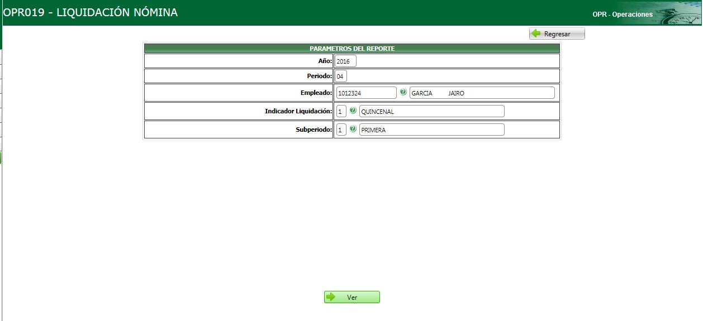
Task: Select the PRIMERA description field
Action: [432, 130]
